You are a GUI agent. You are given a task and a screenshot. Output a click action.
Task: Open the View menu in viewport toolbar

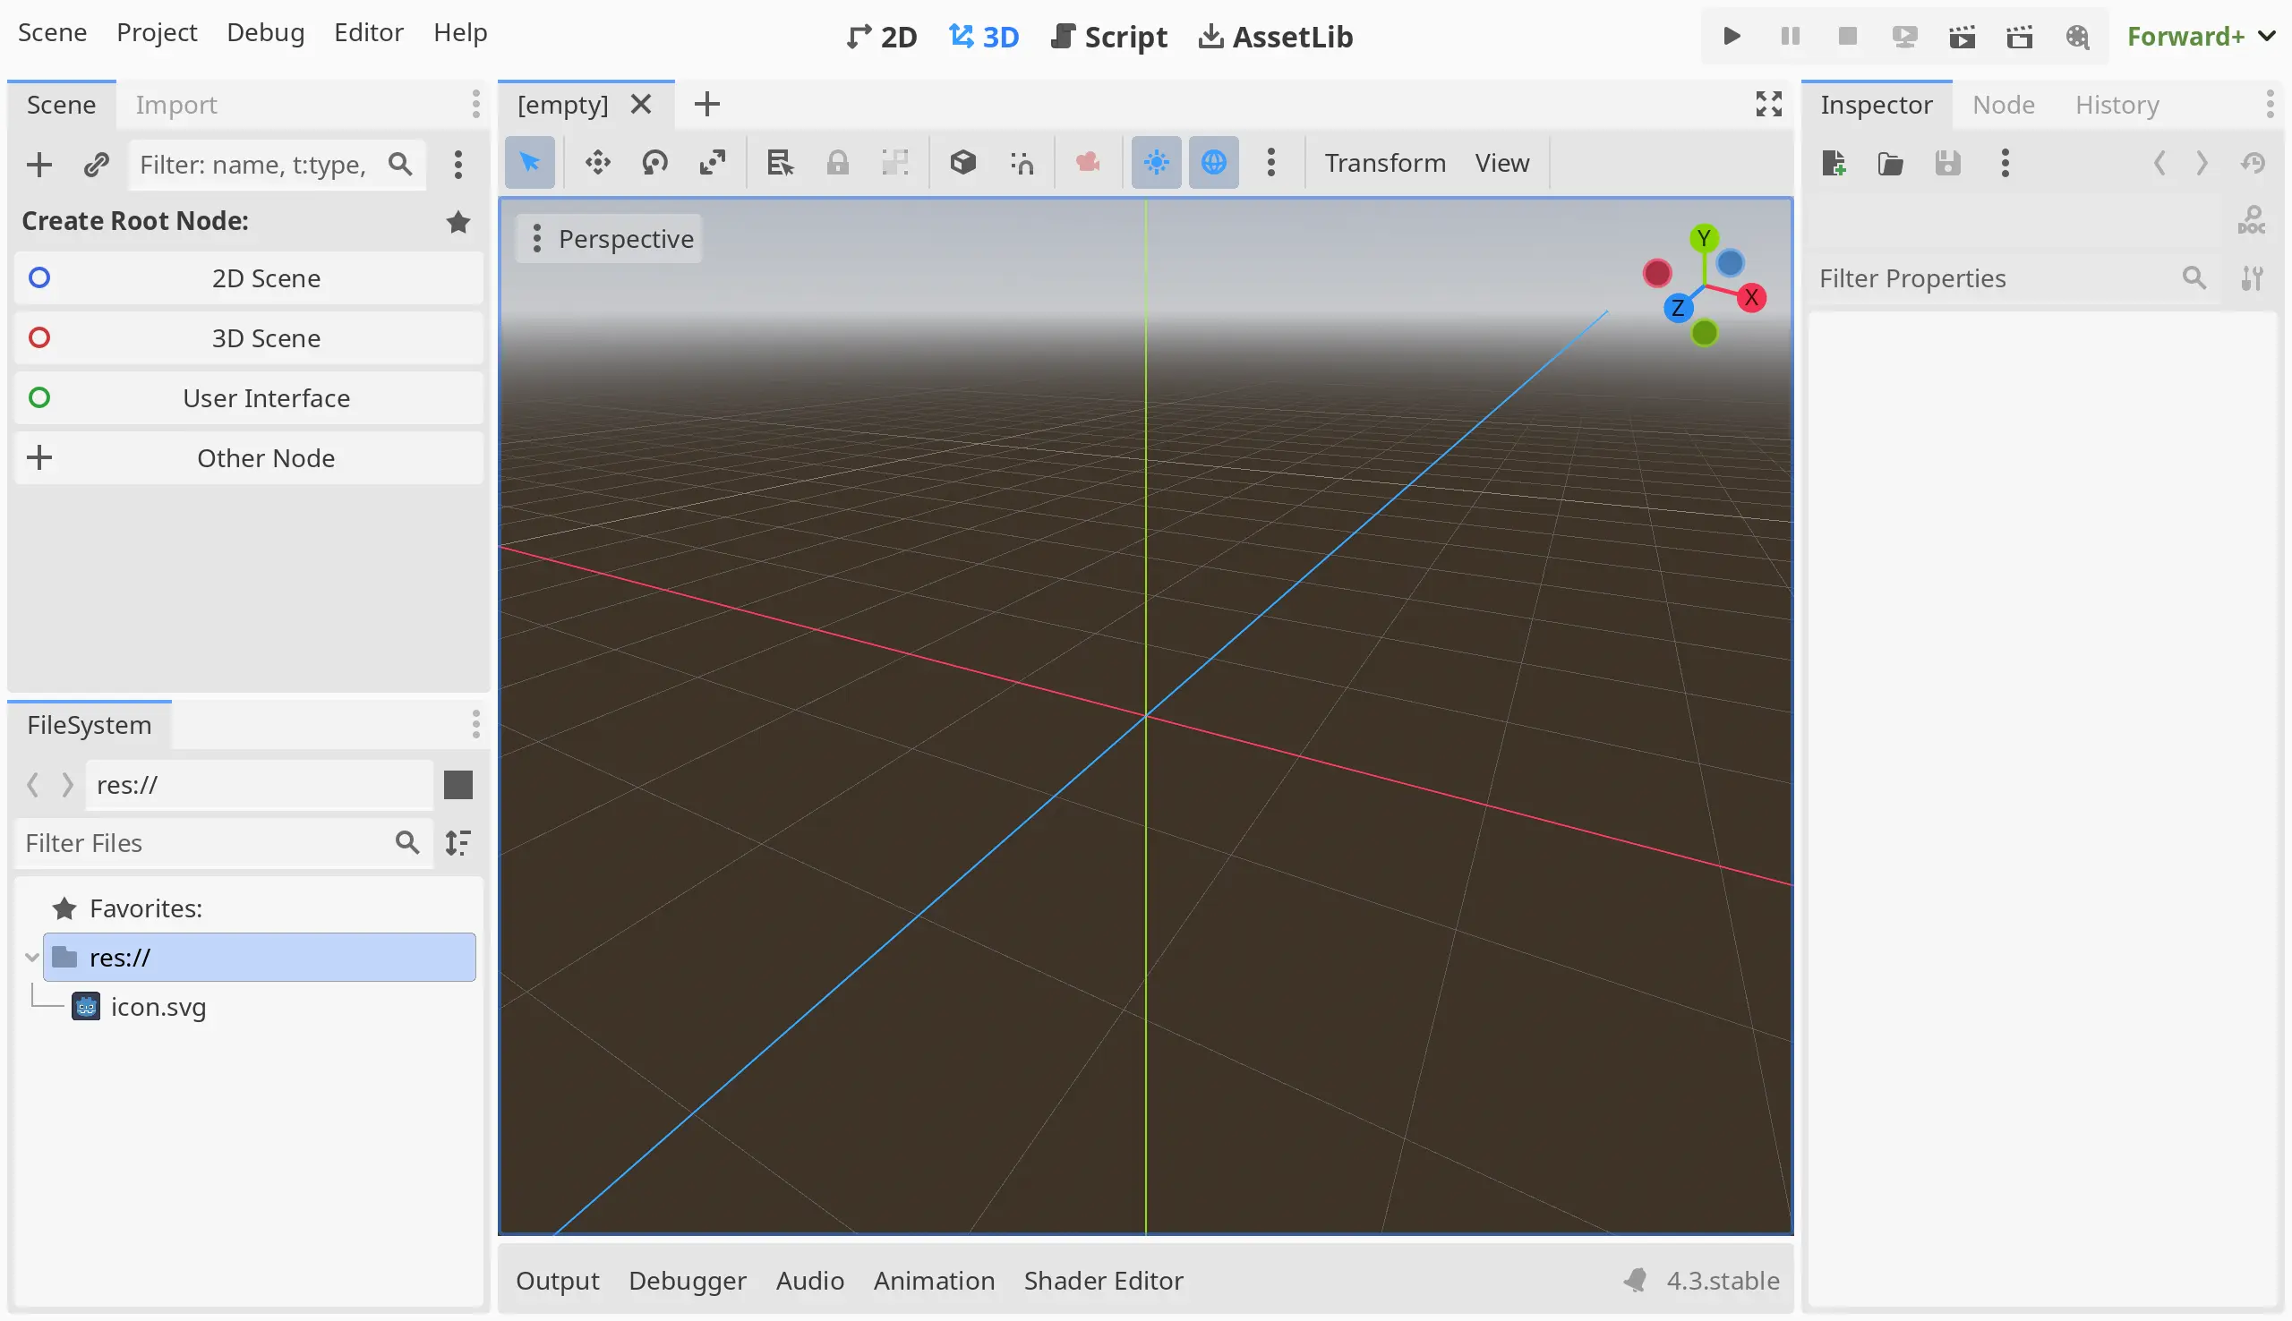pos(1501,162)
